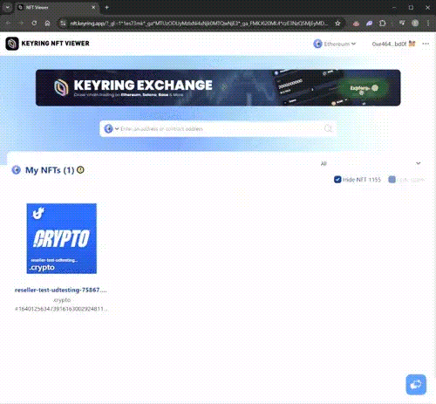
Task: Expand the chain selector inside the search bar
Action: pos(112,128)
